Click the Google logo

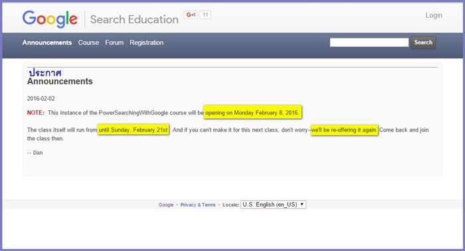[50, 19]
